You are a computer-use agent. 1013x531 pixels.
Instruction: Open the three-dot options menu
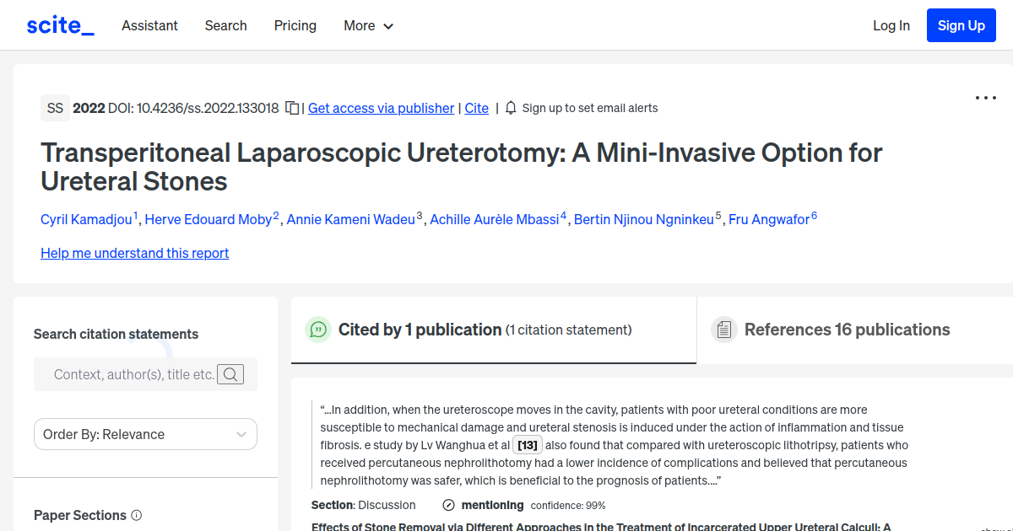[985, 98]
